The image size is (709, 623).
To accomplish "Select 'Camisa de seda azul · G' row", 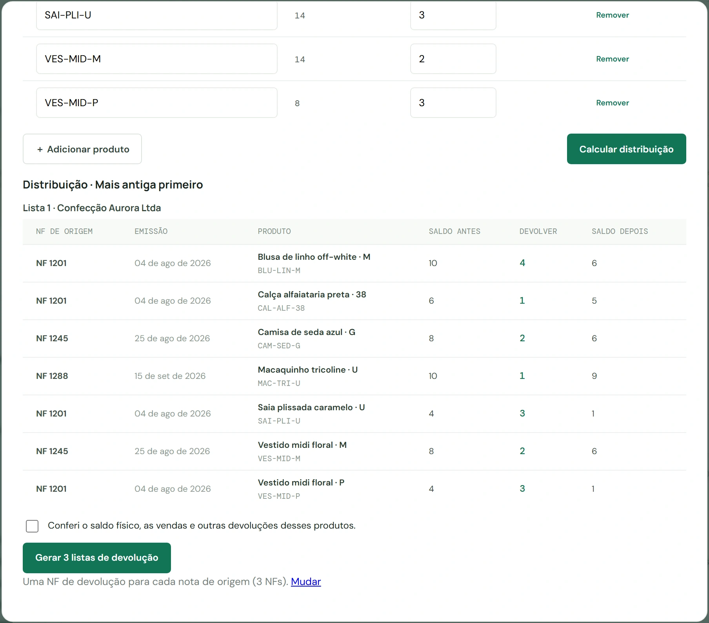I will coord(354,339).
